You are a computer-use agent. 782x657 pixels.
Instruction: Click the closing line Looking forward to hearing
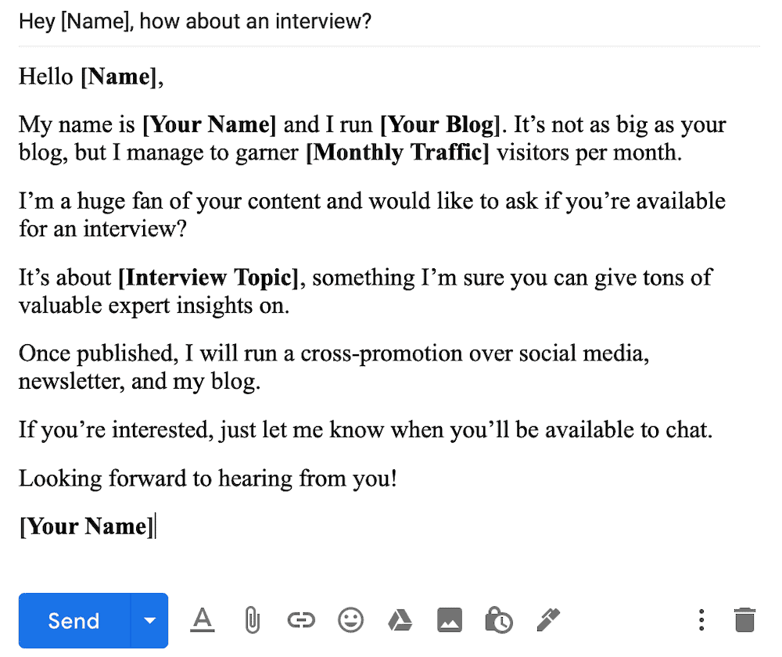207,478
